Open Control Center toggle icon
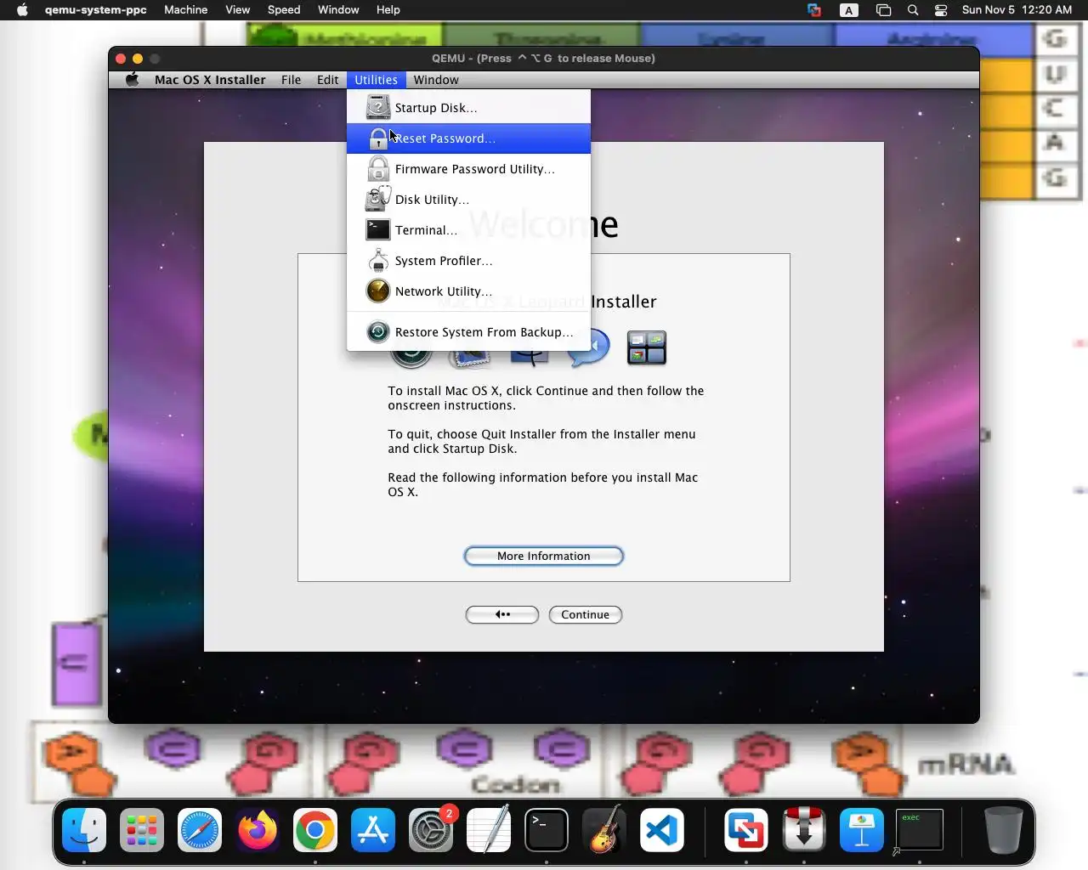The image size is (1088, 870). [x=941, y=10]
